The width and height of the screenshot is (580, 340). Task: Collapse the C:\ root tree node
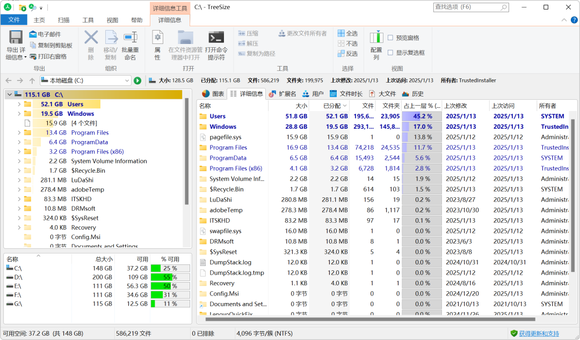pos(10,94)
